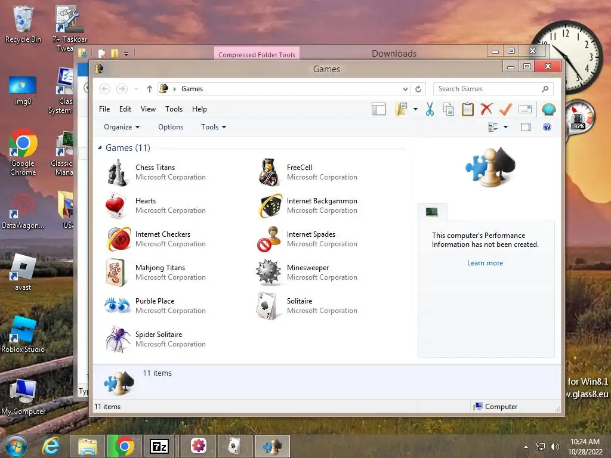Image resolution: width=611 pixels, height=458 pixels.
Task: Open the Tools dropdown in command bar
Action: (x=214, y=127)
